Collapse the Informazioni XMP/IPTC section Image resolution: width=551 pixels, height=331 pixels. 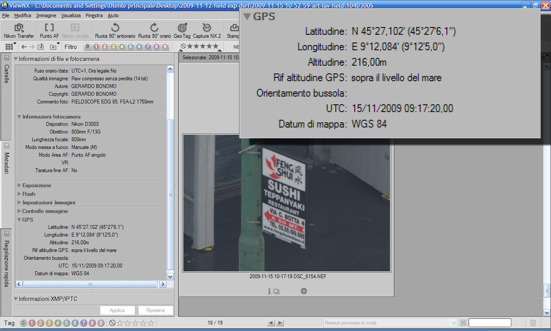[16, 299]
